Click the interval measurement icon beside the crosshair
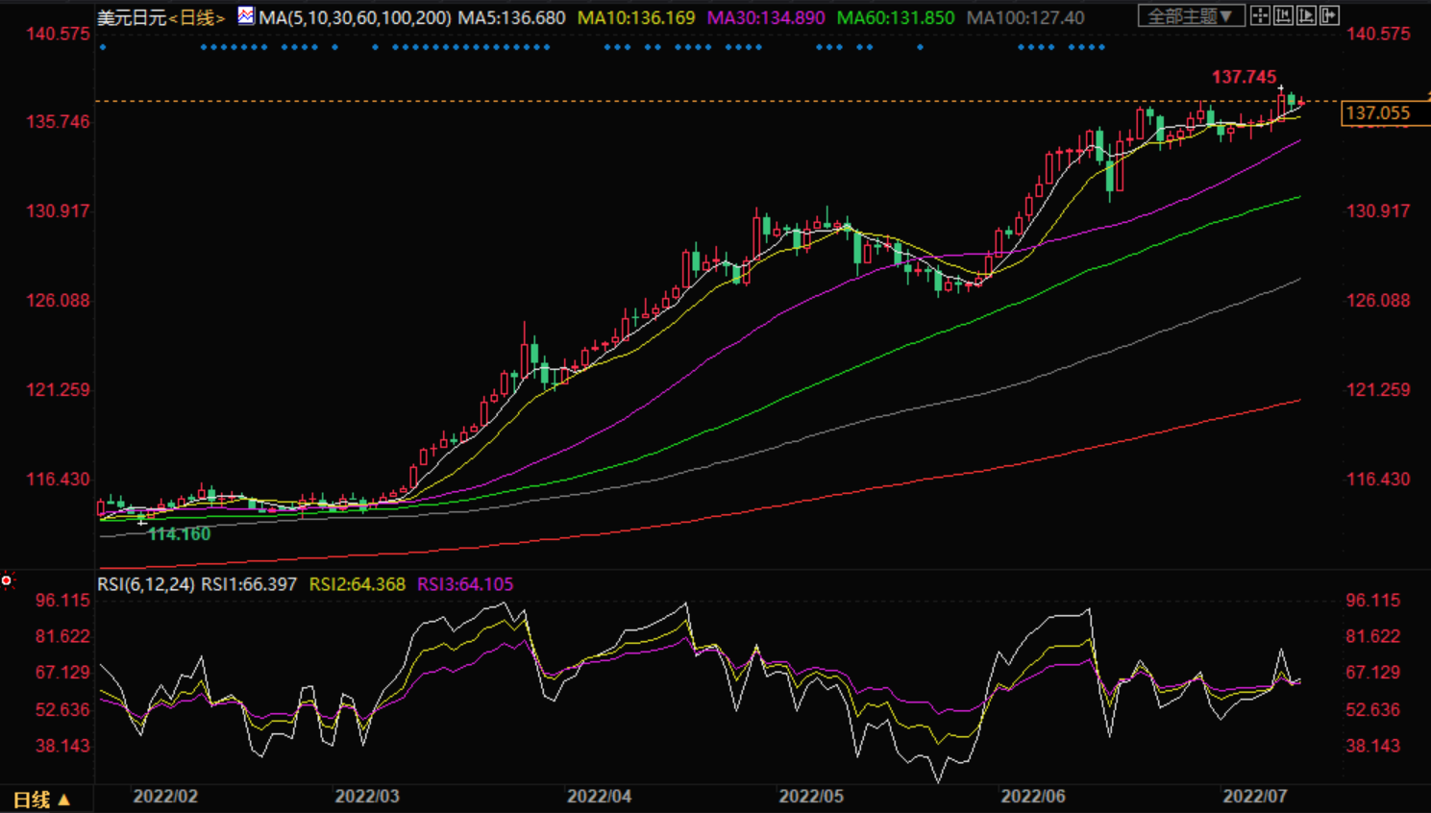Image resolution: width=1431 pixels, height=813 pixels. click(x=1283, y=15)
